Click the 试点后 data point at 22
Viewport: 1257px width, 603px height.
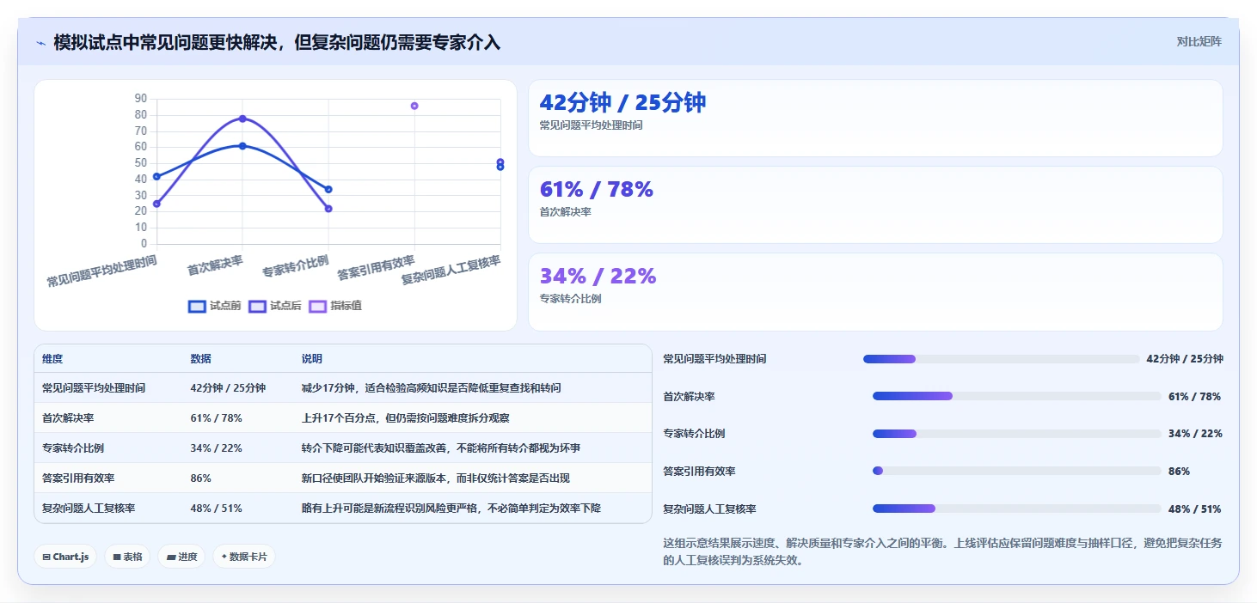coord(328,209)
